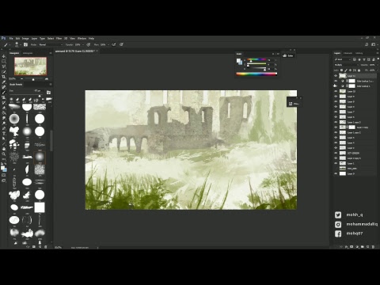
Task: Switch to the Channels tab
Action: 348,53
